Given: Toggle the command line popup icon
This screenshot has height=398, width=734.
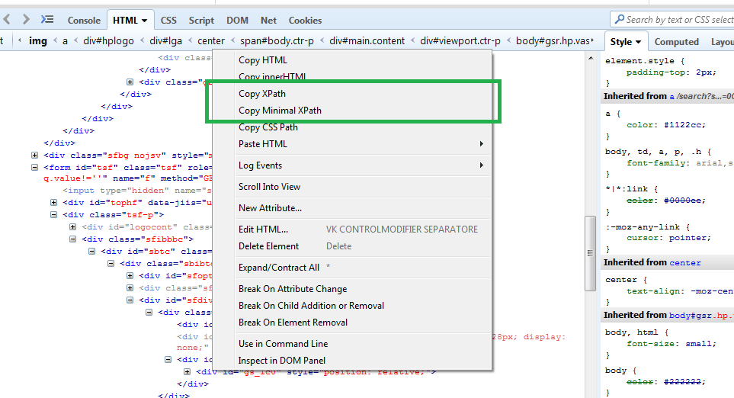Looking at the screenshot, I should (46, 20).
